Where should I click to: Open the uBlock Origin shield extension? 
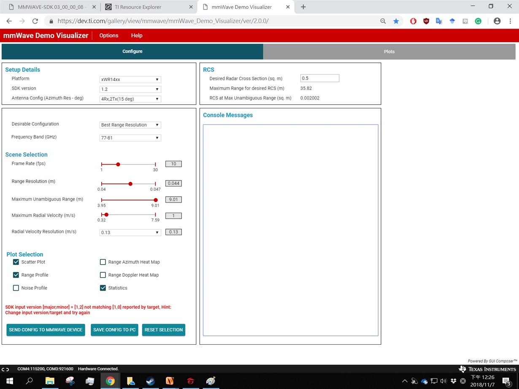[426, 21]
